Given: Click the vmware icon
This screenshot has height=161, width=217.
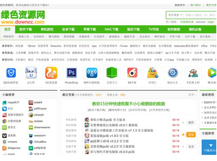Looking at the screenshot, I should [4, 142].
